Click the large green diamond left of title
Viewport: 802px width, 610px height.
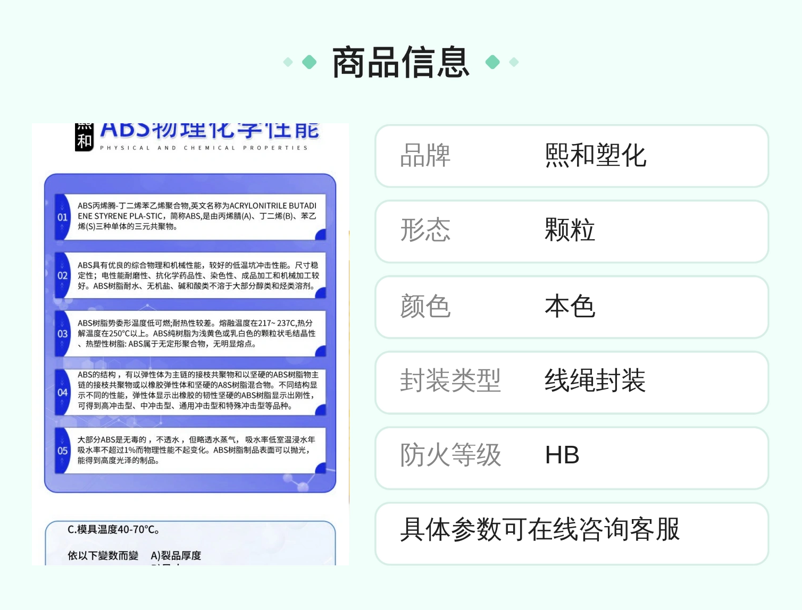(310, 62)
